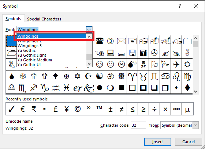The height and width of the screenshot is (149, 205).
Task: Choose Wingdings 3 from font list
Action: (x=51, y=46)
